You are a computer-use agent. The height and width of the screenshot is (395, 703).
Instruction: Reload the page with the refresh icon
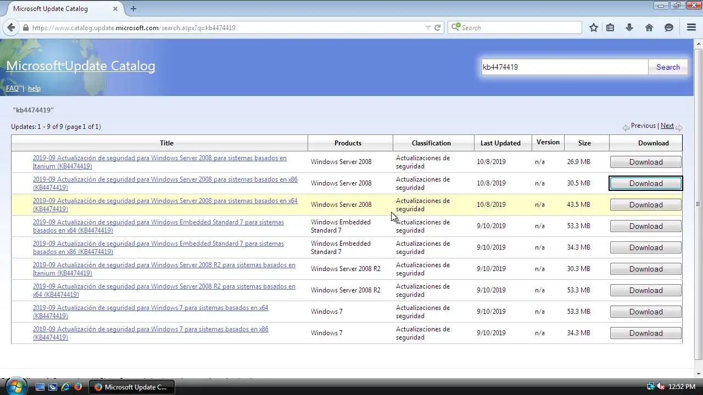[x=437, y=27]
